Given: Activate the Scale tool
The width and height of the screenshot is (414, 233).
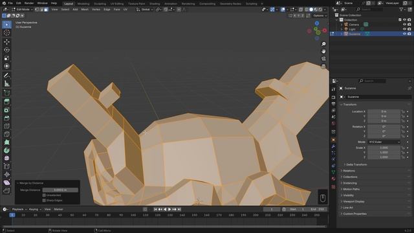Looking at the screenshot, I should (7, 58).
